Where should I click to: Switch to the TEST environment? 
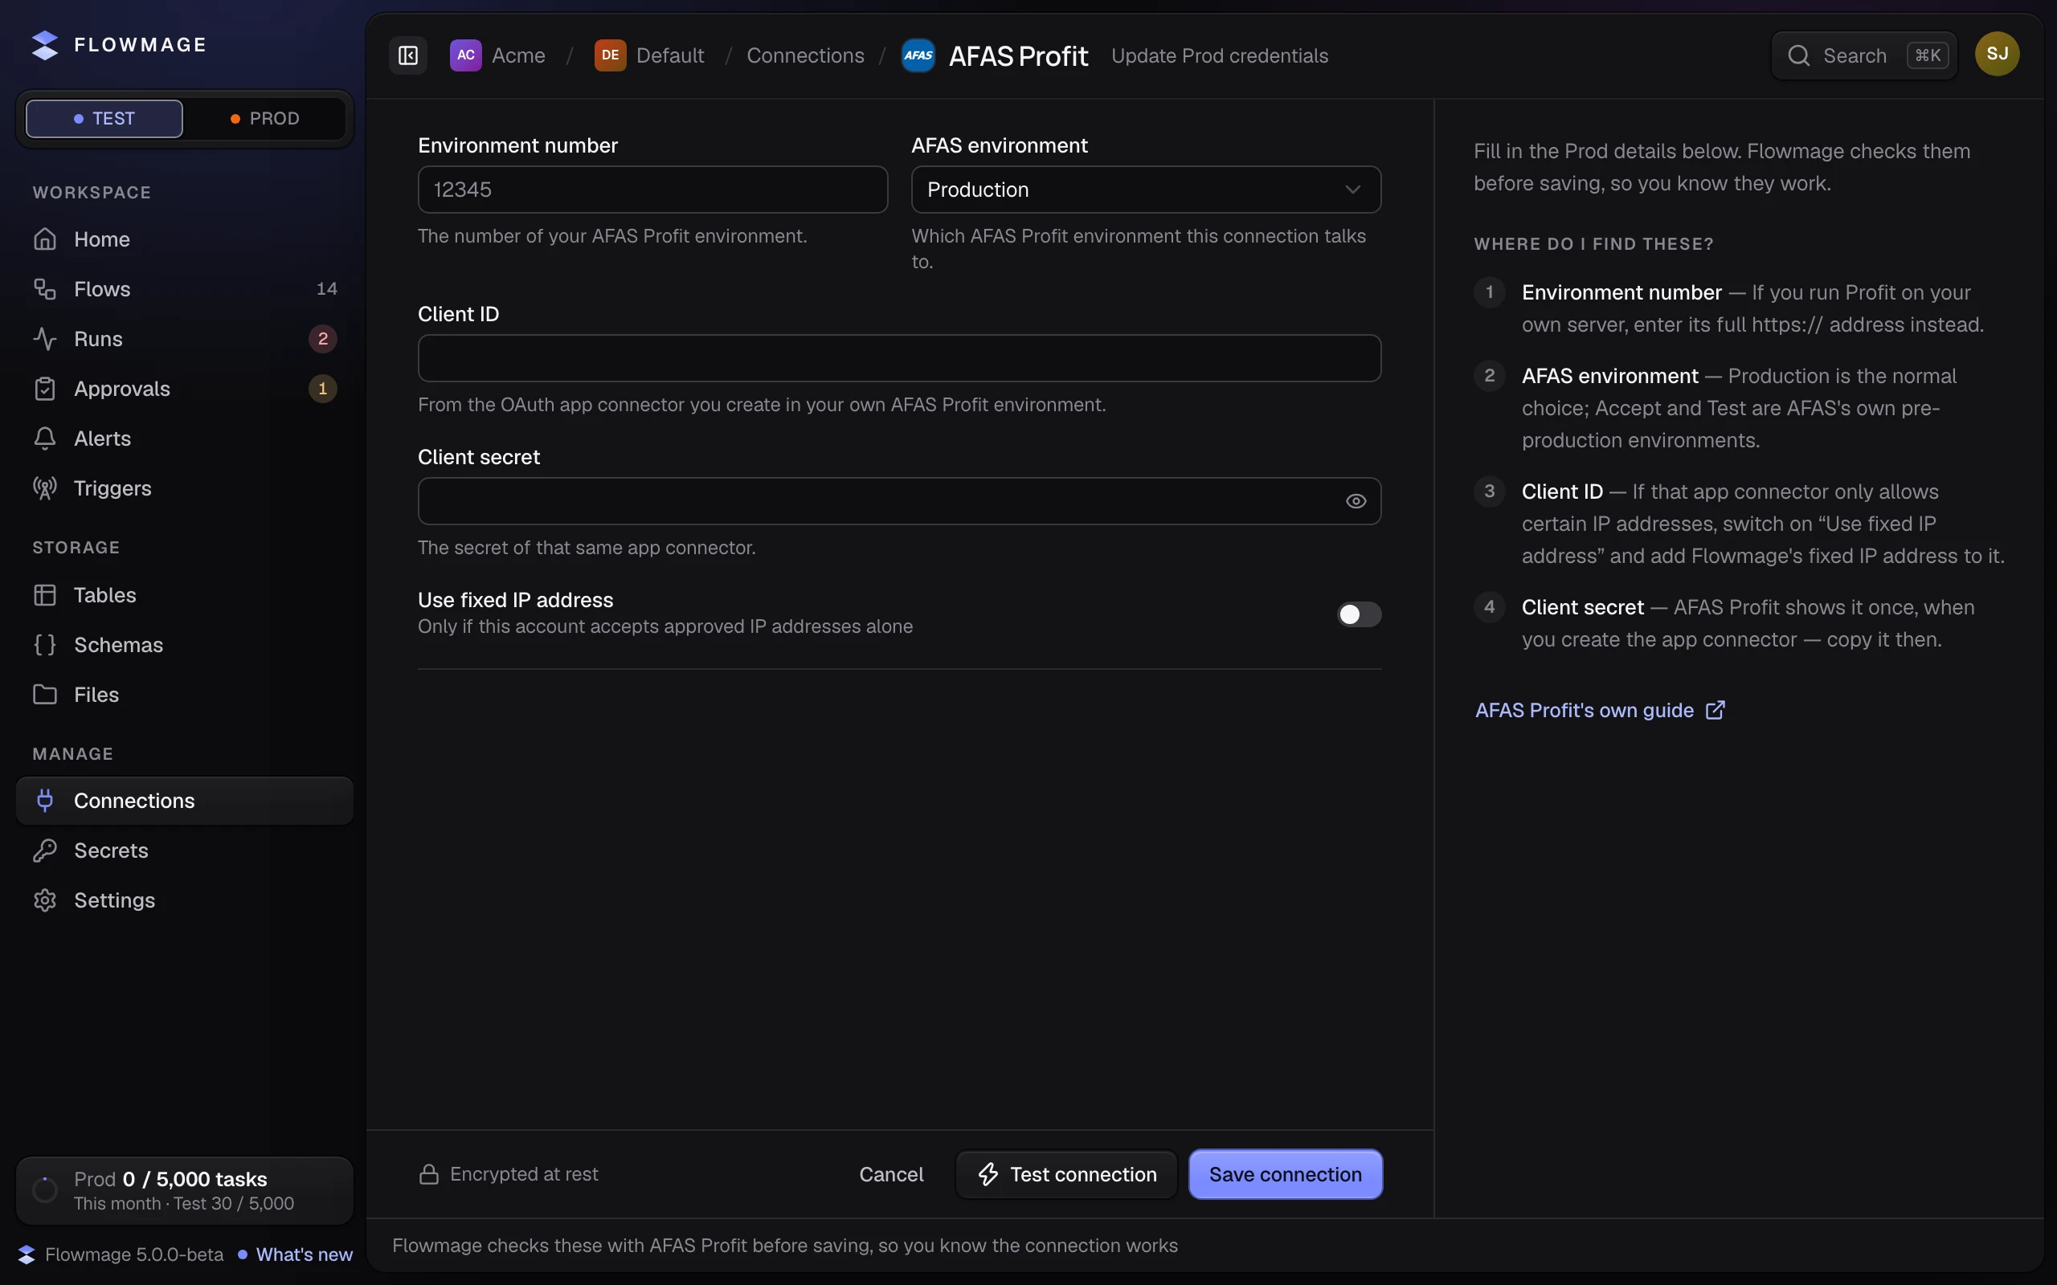point(104,118)
